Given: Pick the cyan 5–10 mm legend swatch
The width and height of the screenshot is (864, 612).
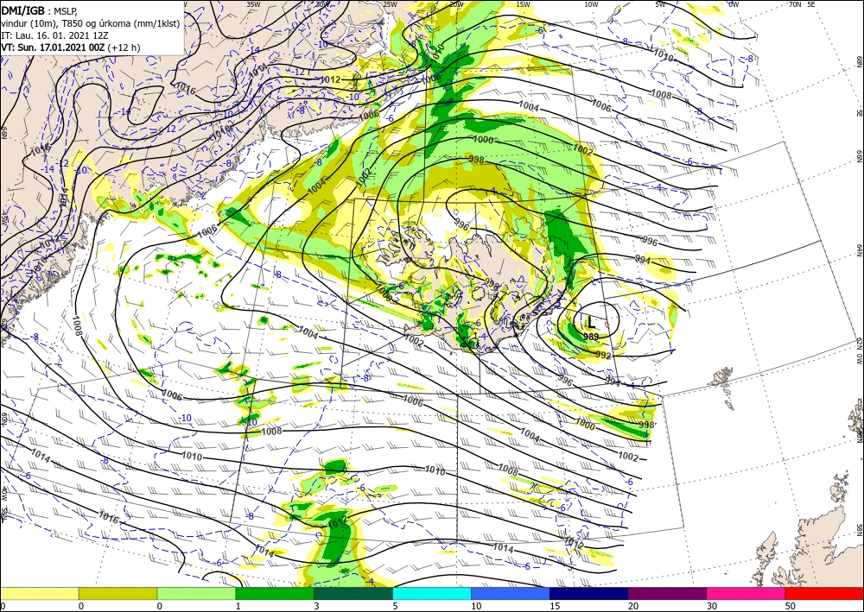Looking at the screenshot, I should coord(432,593).
